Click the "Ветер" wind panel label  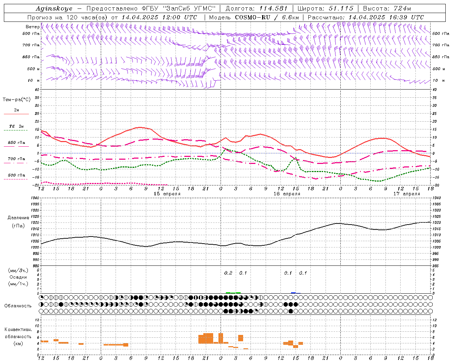point(33,27)
